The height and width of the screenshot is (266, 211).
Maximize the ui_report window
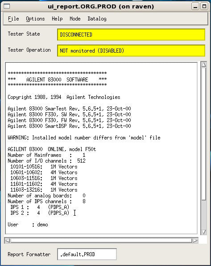coord(204,7)
